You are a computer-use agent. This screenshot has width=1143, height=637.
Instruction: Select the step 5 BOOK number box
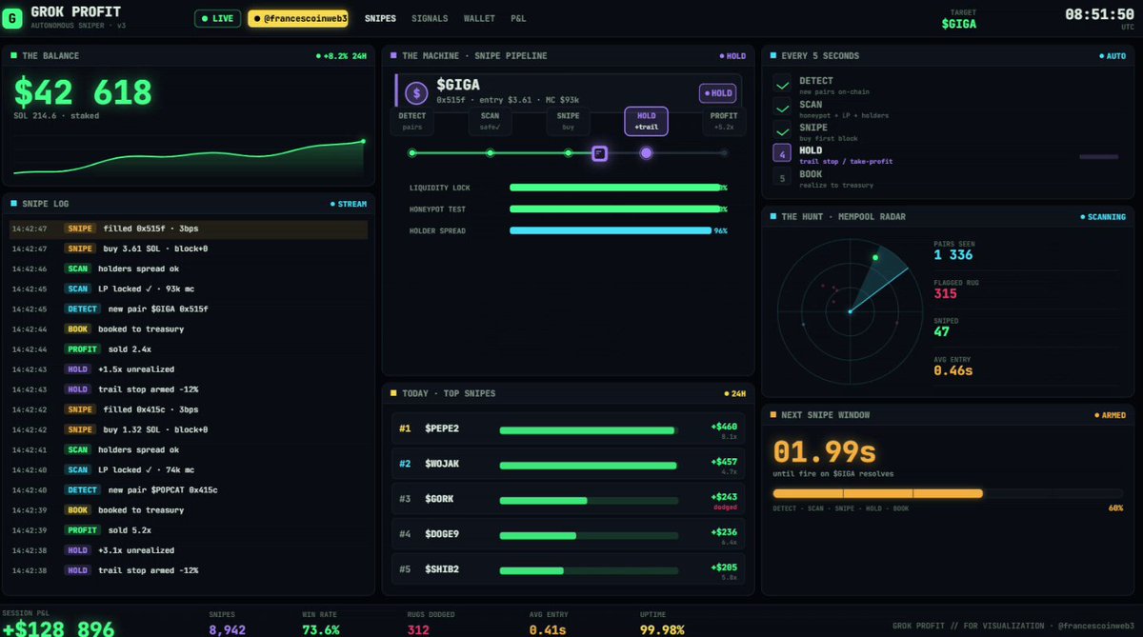[783, 178]
